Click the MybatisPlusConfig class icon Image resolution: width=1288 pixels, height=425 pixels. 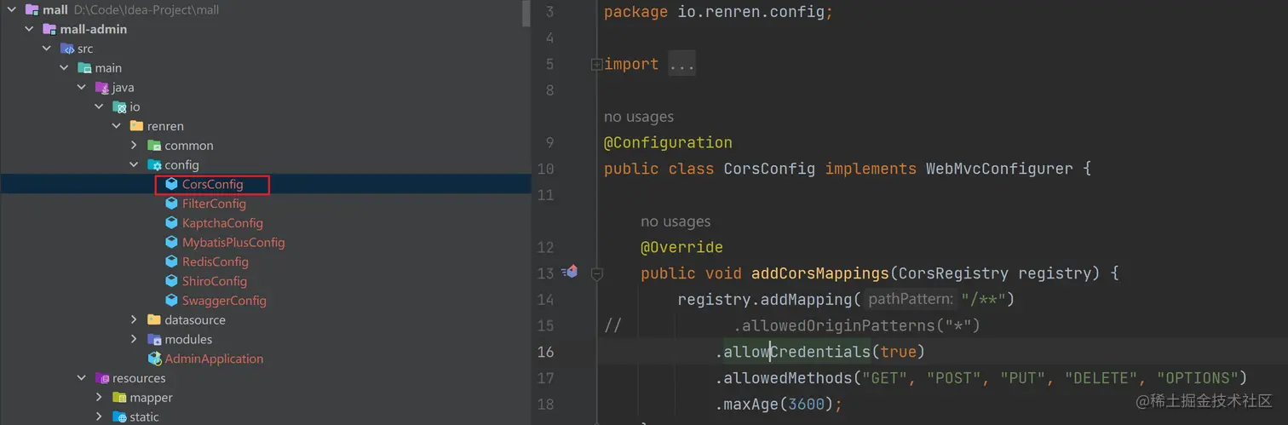coord(171,243)
